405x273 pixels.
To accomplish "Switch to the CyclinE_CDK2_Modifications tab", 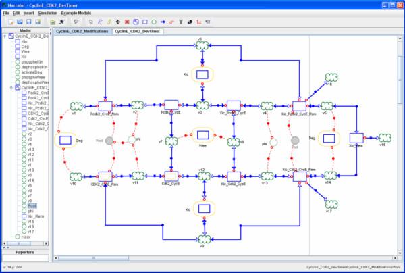I will 82,31.
